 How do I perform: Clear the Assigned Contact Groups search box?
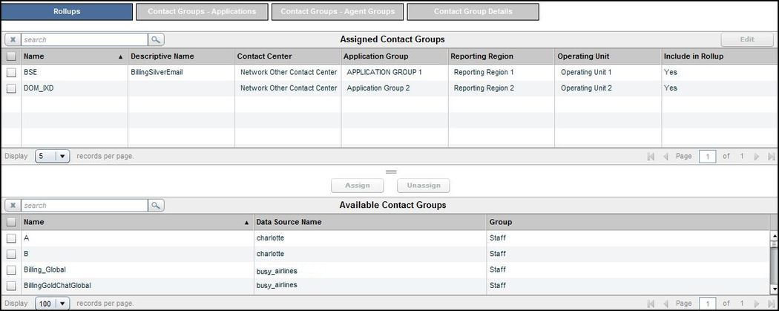tap(13, 39)
